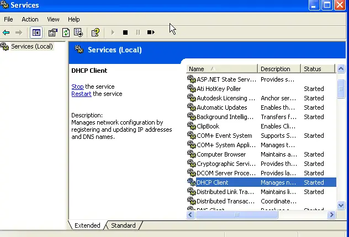Viewport: 349px width, 237px height.
Task: Click the Back arrow toolbar icon
Action: pos(6,33)
